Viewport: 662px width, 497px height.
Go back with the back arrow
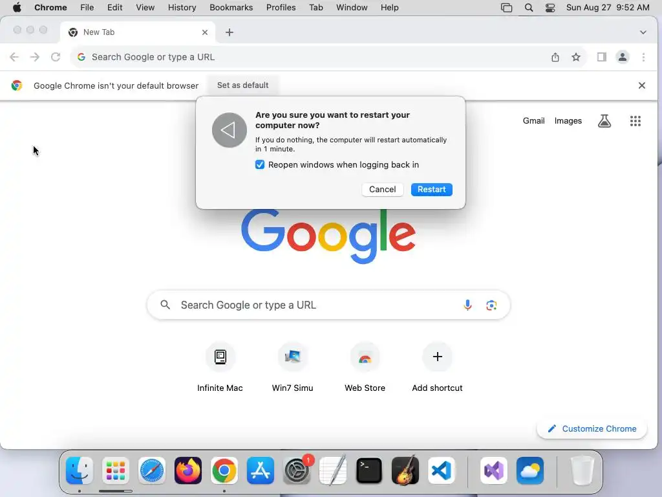[x=14, y=57]
